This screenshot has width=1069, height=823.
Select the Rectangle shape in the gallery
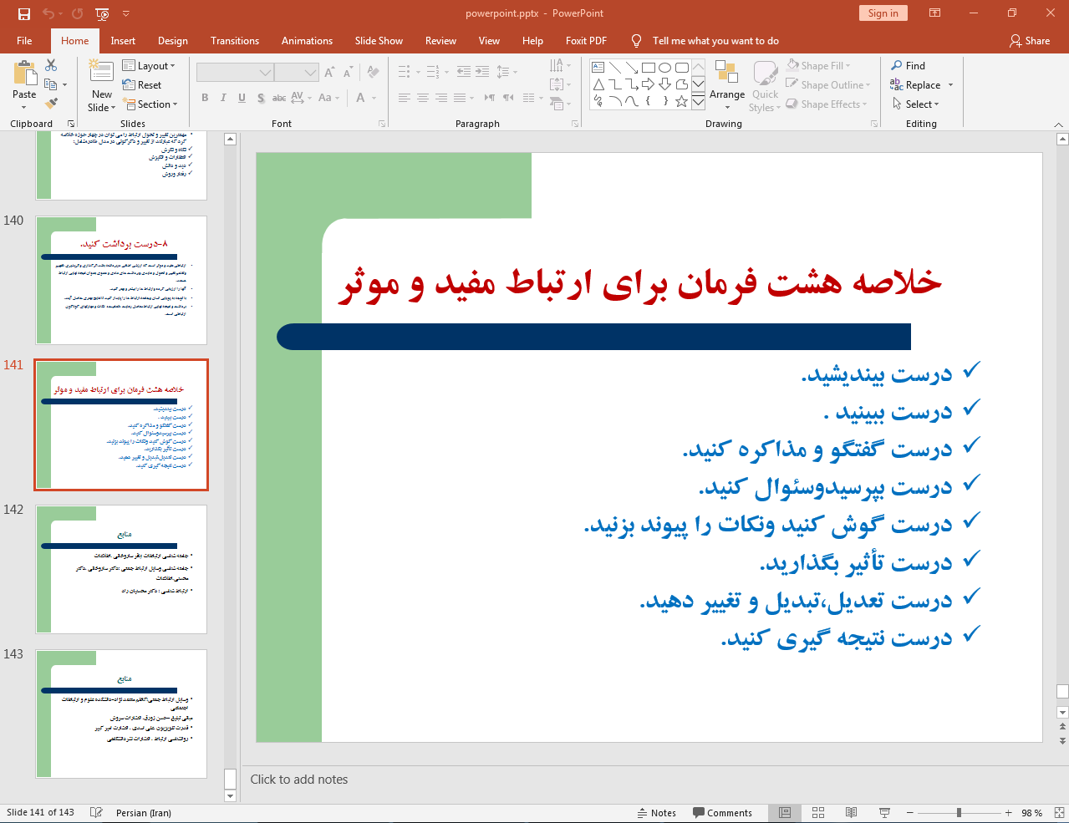648,68
